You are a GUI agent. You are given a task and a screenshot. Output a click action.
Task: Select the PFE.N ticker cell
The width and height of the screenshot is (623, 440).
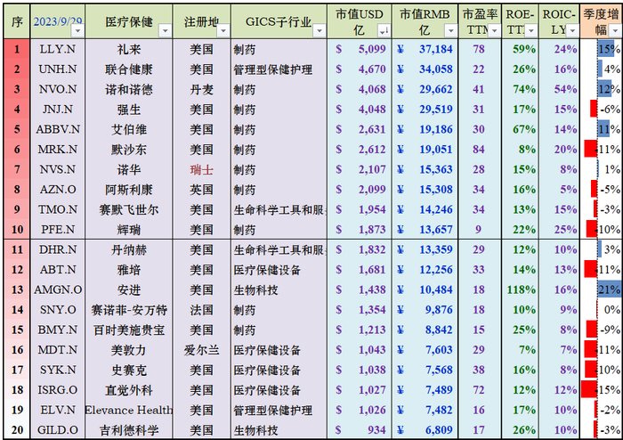[58, 230]
